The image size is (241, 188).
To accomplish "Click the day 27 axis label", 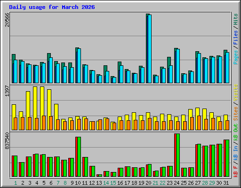I will pos(198,183).
